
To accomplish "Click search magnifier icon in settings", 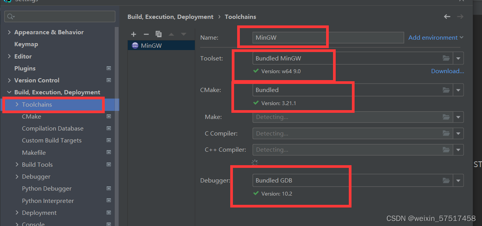I will (x=11, y=17).
